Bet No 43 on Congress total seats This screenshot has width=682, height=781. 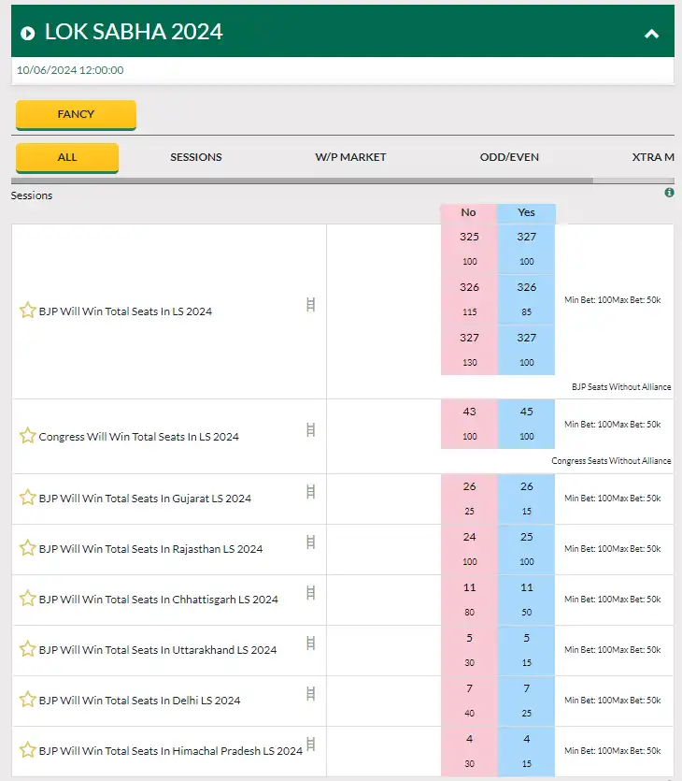click(x=469, y=424)
